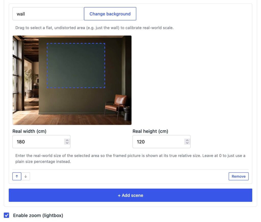261x222 pixels.
Task: Click the 'Enter the real-world size' help text
Action: pyautogui.click(x=130, y=158)
